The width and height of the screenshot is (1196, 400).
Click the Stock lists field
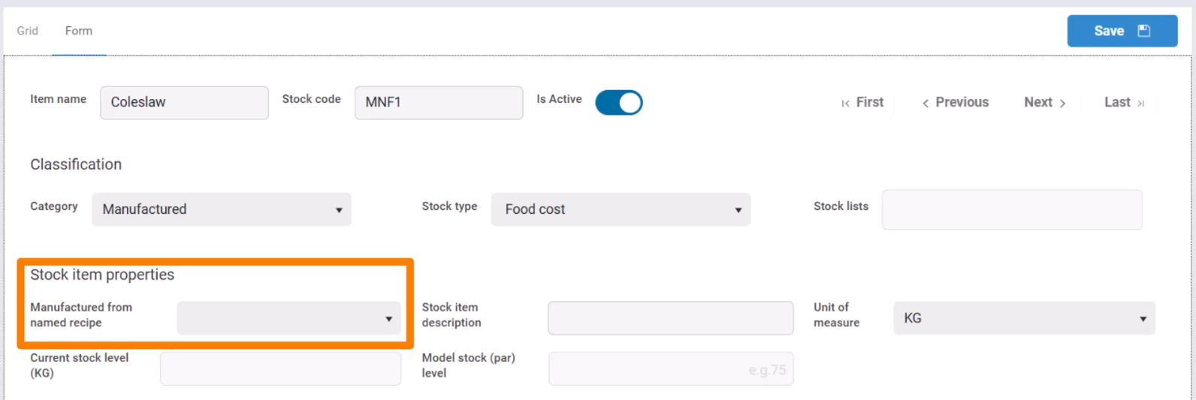[1011, 209]
